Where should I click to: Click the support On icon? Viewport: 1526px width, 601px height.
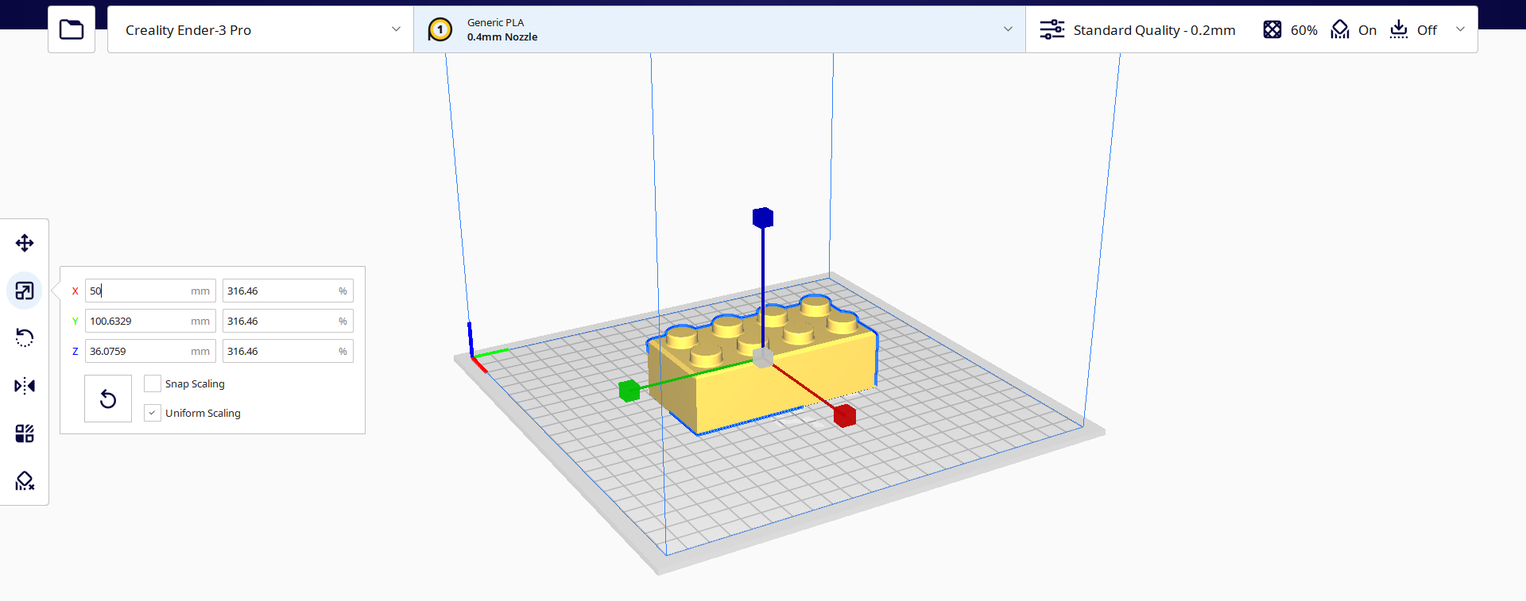click(1340, 30)
